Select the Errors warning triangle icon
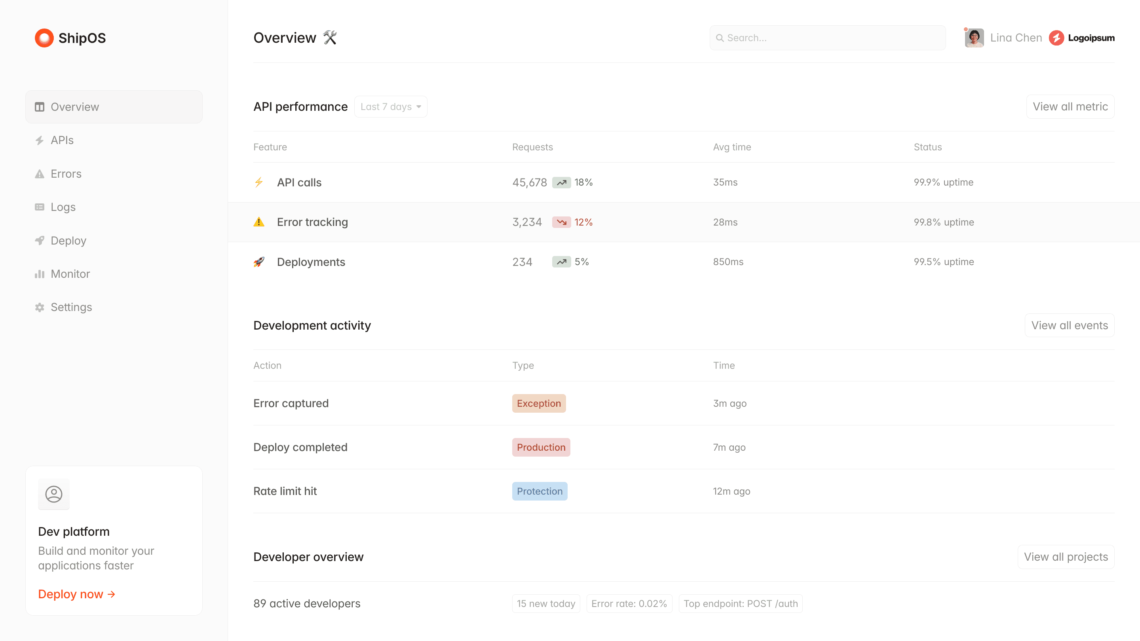 click(x=40, y=173)
